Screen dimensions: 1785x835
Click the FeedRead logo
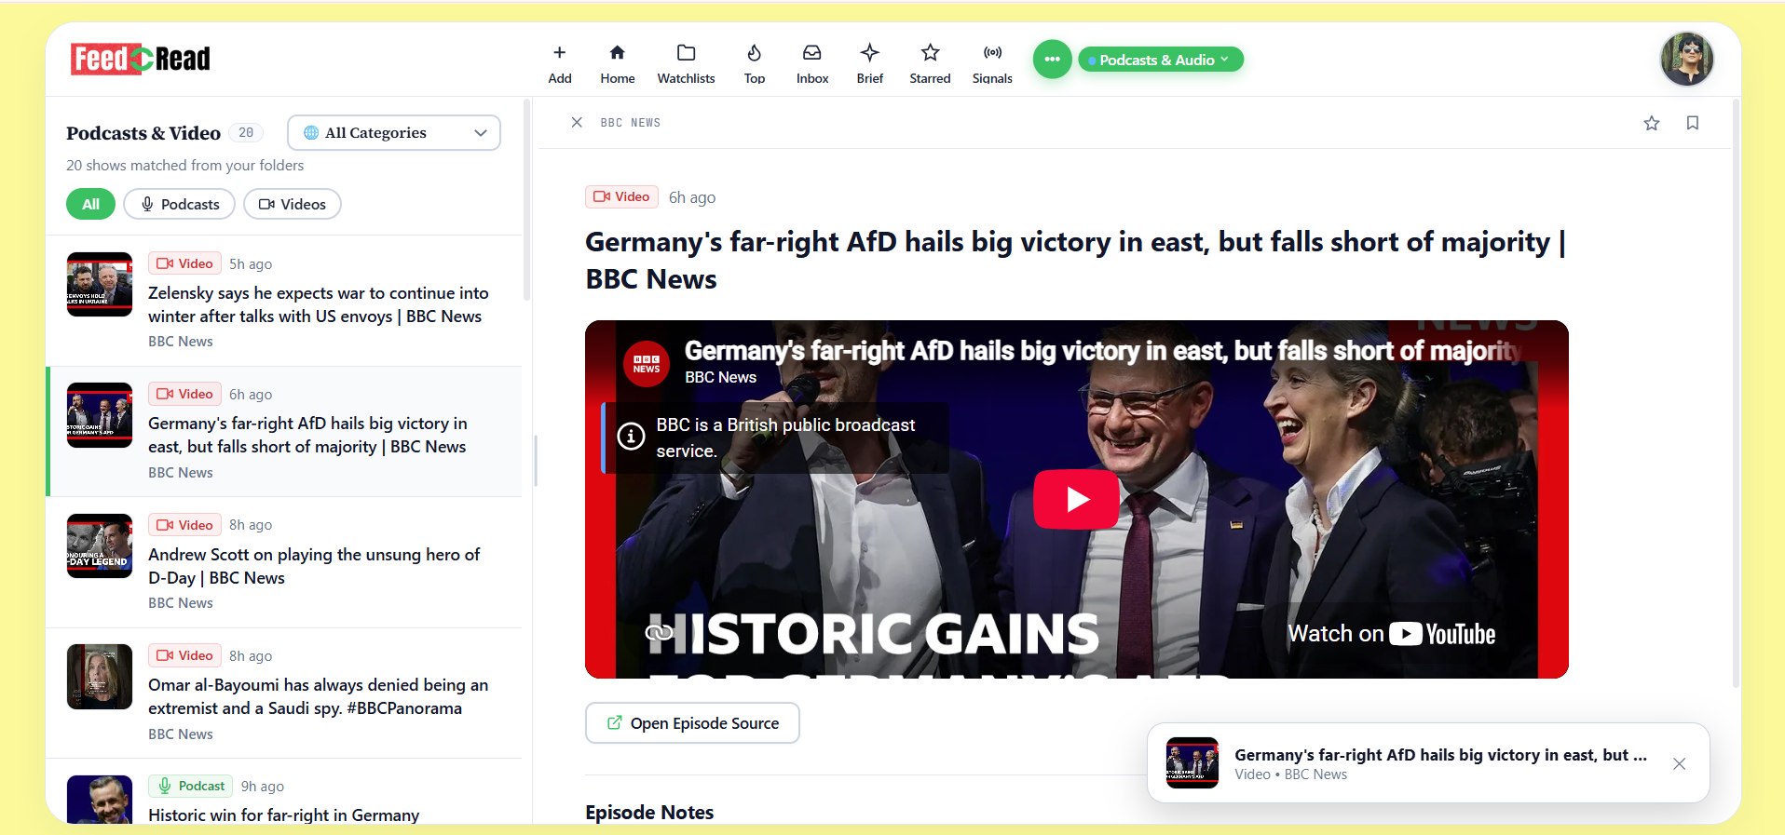click(x=141, y=59)
